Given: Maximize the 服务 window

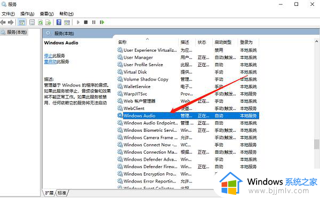Looking at the screenshot, I should 297,4.
